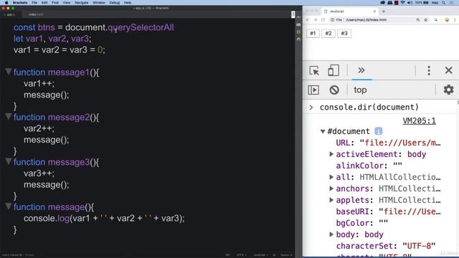Open the browser profile avatar
This screenshot has width=459, height=258.
447,20
